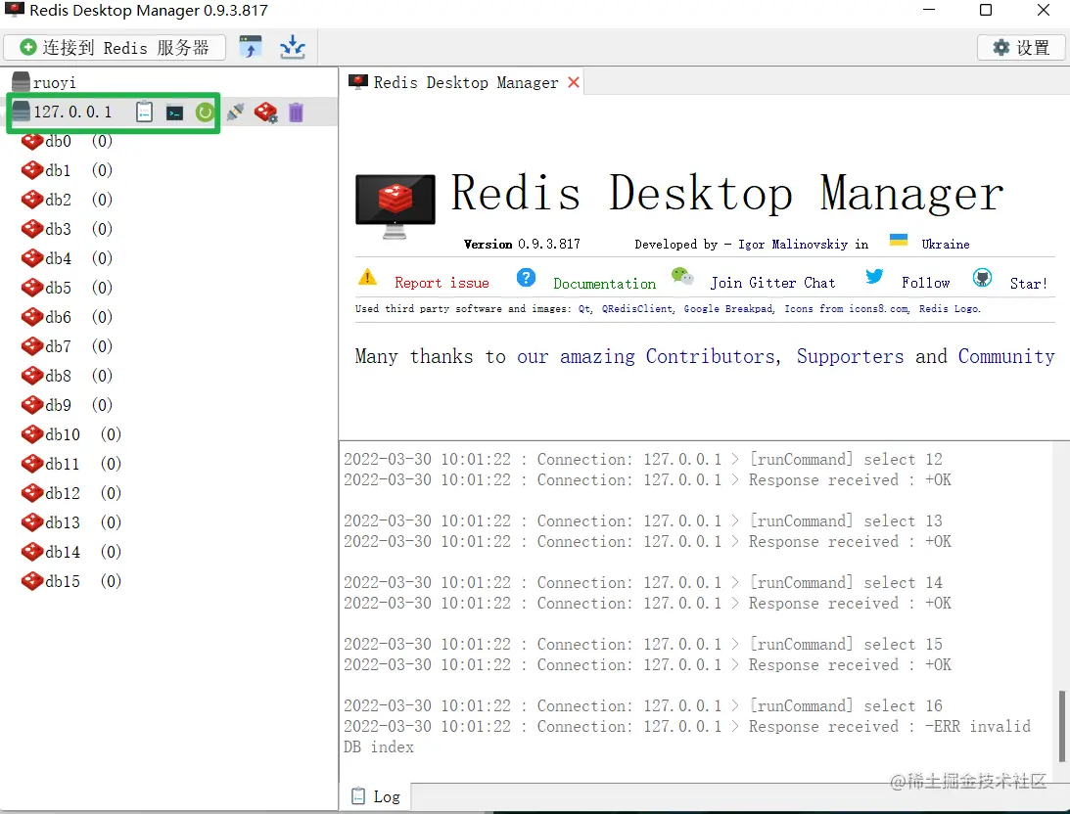This screenshot has width=1070, height=814.
Task: Open the Ukraine link
Action: point(945,244)
